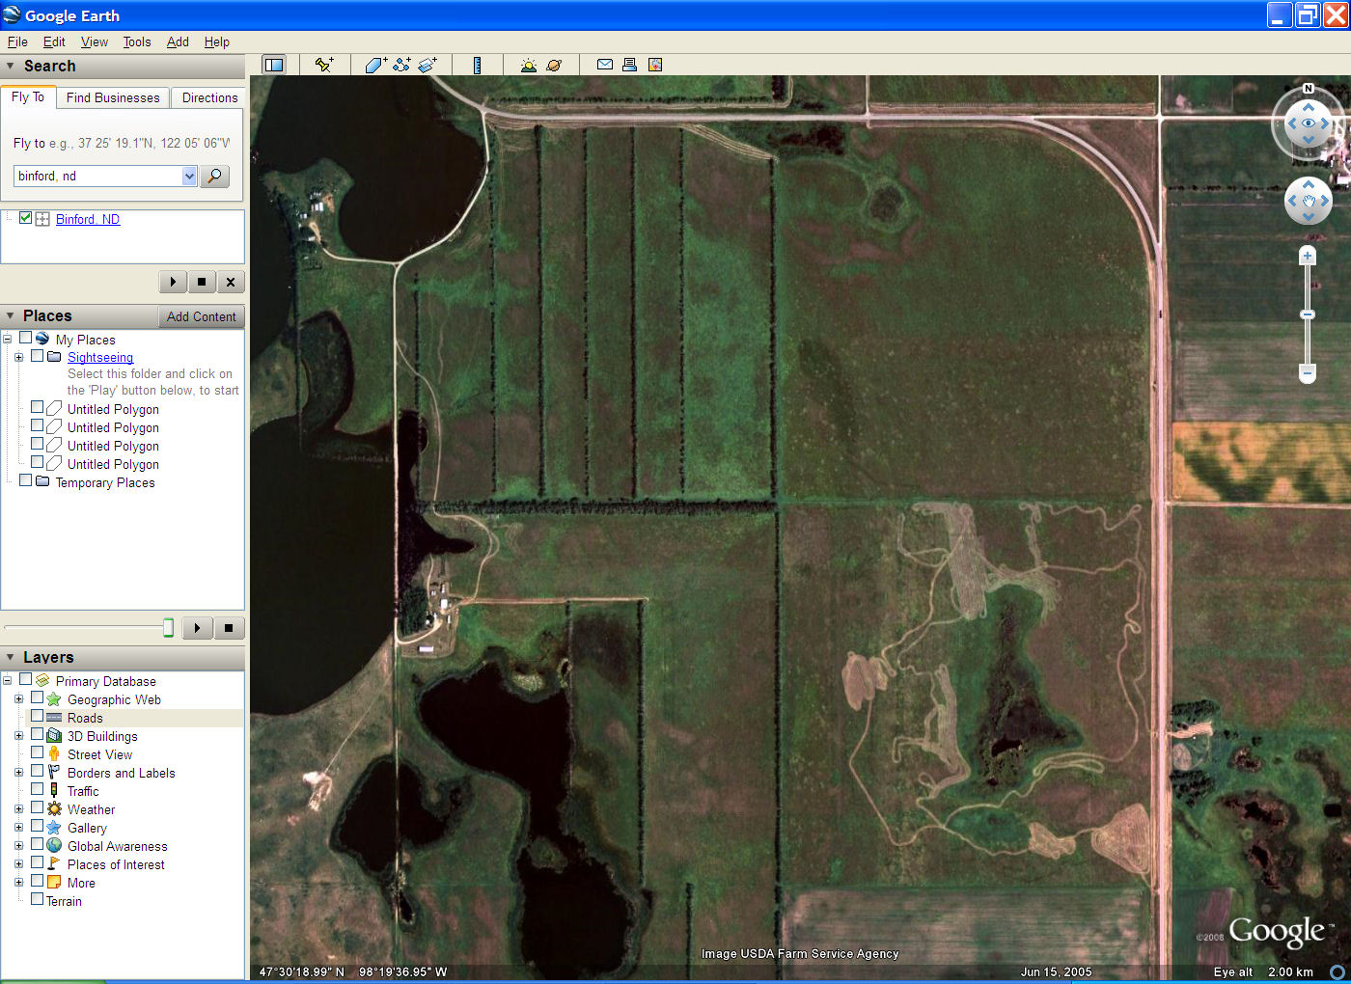
Task: Click the hand move joystick control
Action: pyautogui.click(x=1309, y=201)
